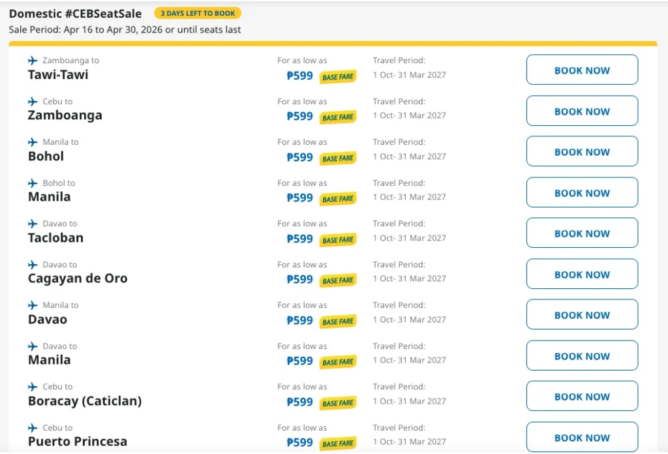Select the ₱599 price for Manila to Davao

coord(299,321)
